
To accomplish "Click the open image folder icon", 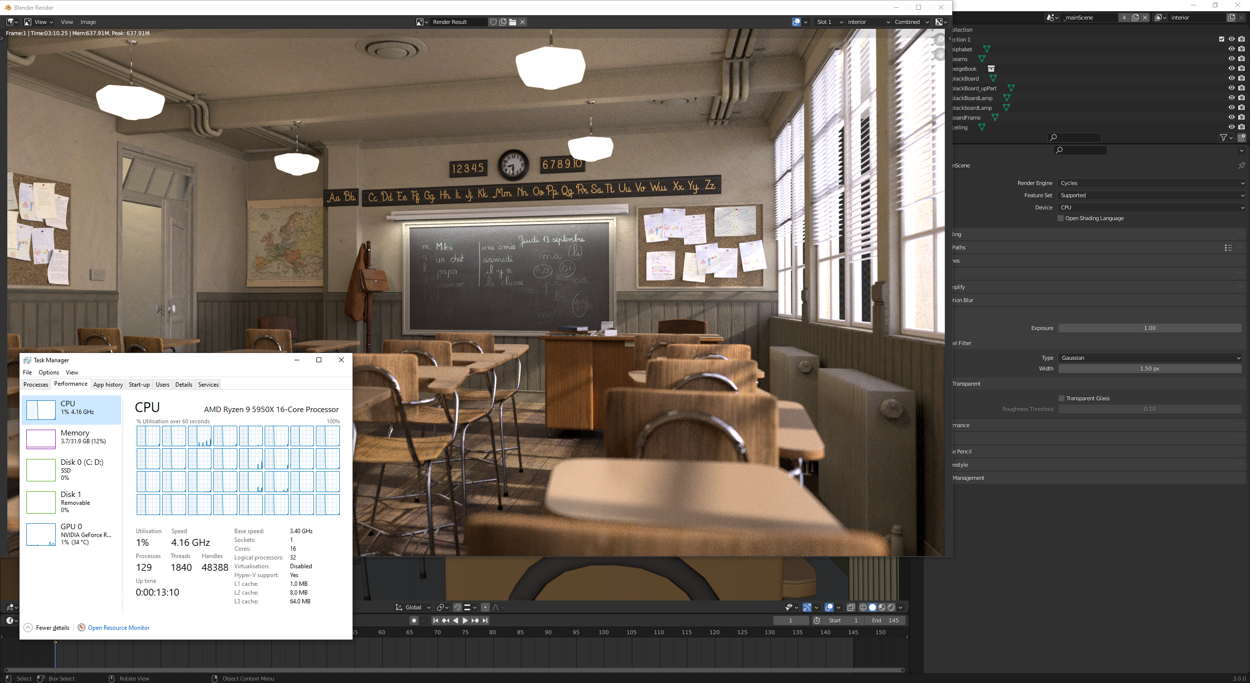I will (x=513, y=22).
